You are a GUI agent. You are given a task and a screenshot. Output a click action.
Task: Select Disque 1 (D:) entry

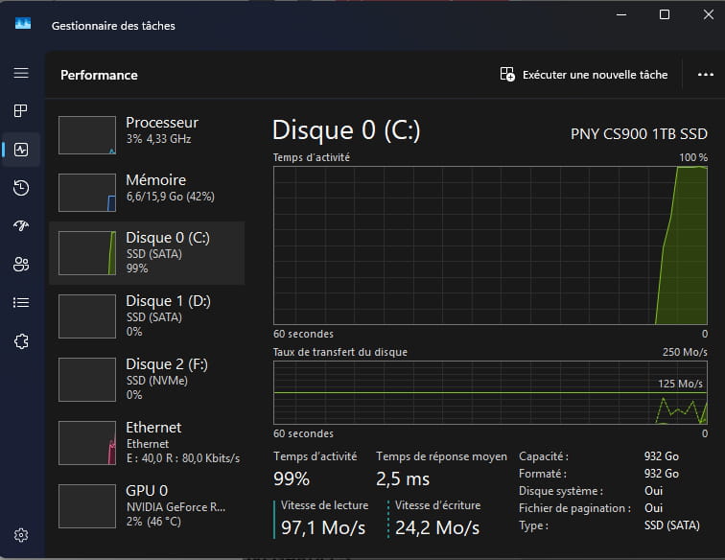point(147,315)
